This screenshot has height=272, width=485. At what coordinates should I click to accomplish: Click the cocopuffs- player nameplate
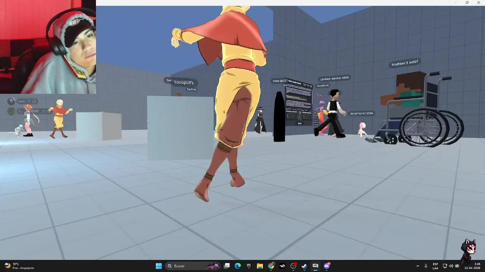(x=185, y=82)
